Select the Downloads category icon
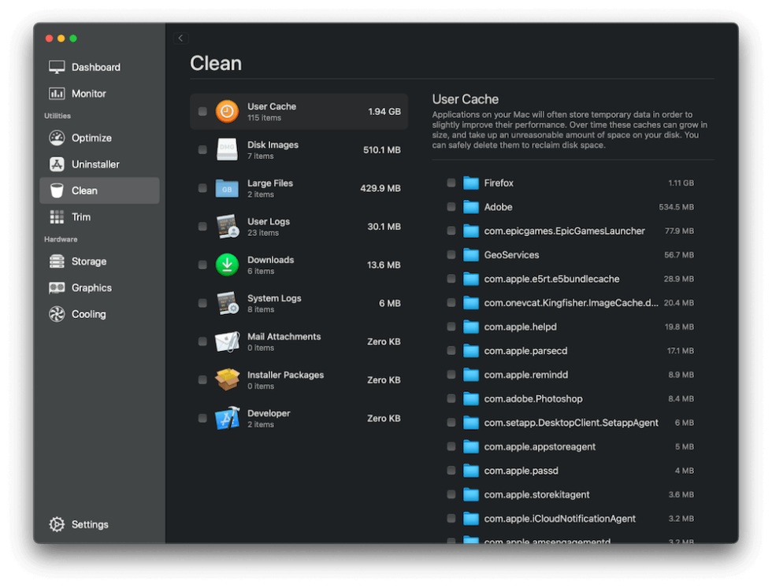 [227, 264]
